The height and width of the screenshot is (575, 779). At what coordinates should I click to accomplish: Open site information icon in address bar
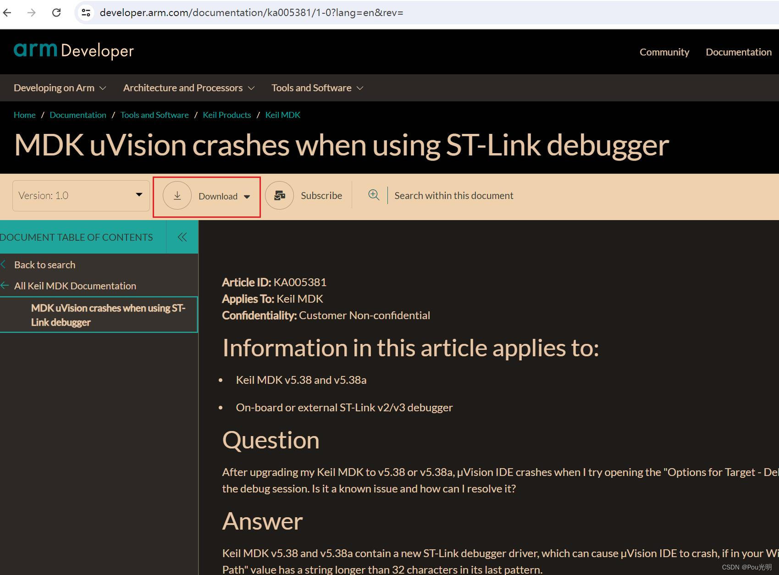[x=86, y=12]
